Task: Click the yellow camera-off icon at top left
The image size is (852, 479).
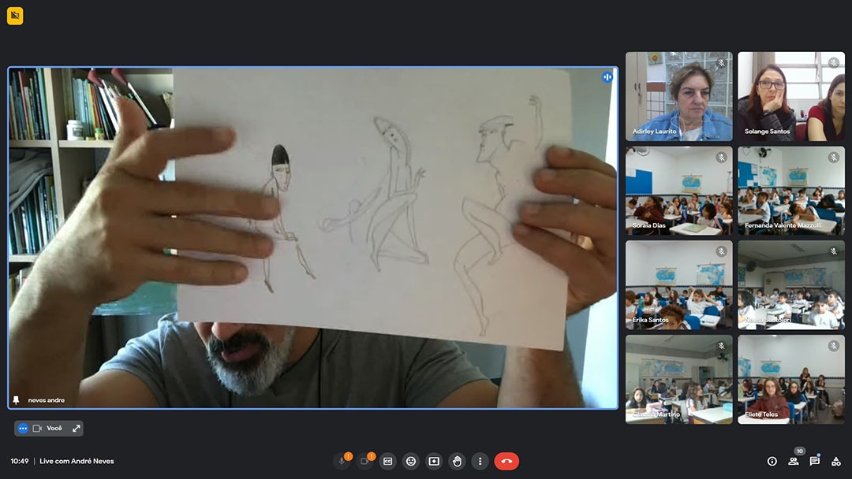Action: [15, 16]
